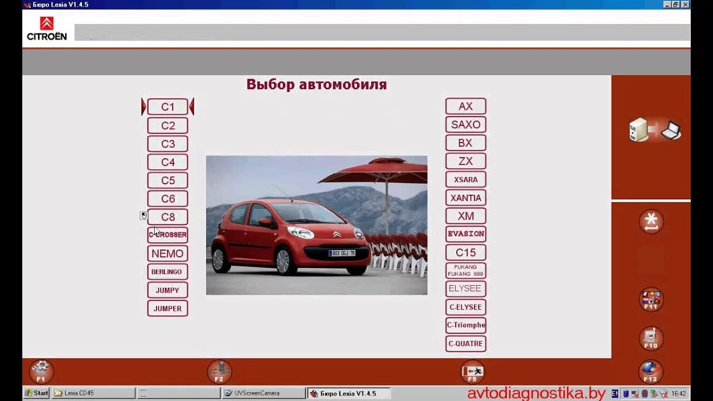Select the JUMPER vehicle
Viewport: 713px width, 401px height.
(x=168, y=309)
